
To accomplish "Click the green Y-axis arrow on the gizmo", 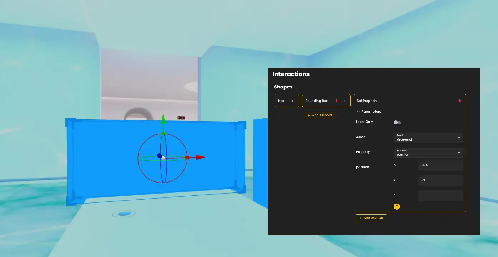I will [163, 119].
